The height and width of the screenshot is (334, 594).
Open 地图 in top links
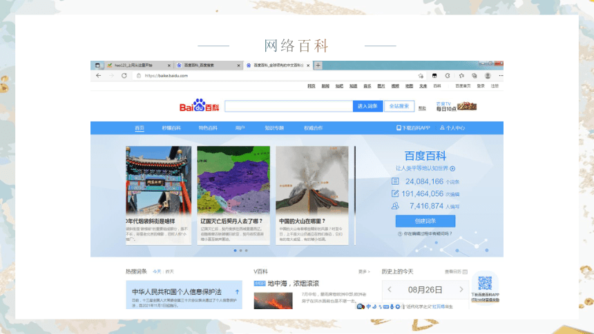pyautogui.click(x=409, y=86)
